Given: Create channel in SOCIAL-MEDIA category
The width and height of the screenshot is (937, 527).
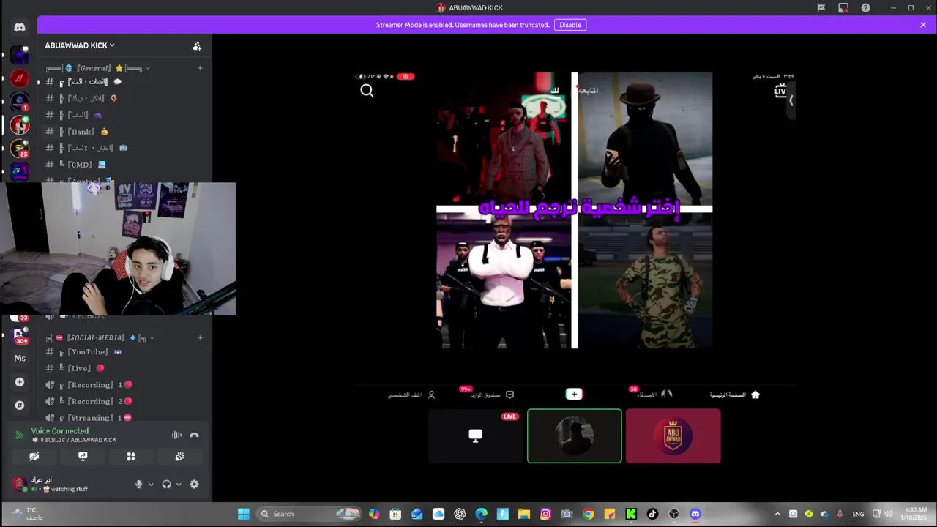Looking at the screenshot, I should (200, 337).
